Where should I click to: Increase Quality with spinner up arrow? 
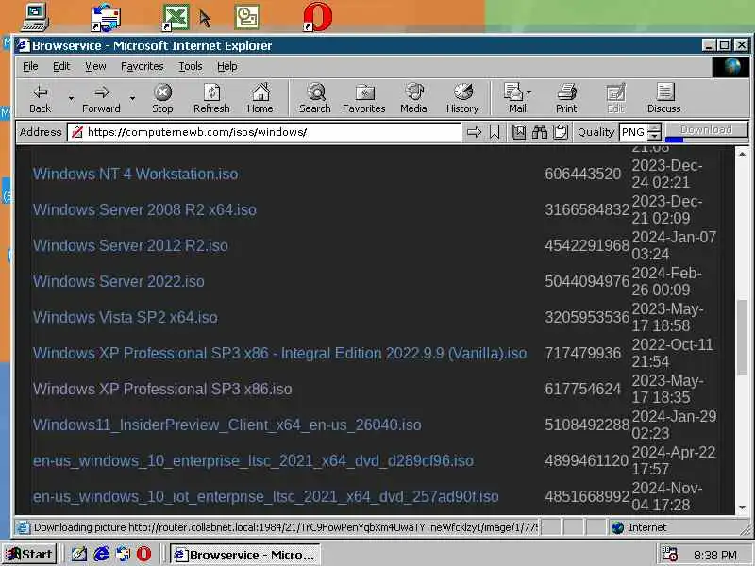654,127
